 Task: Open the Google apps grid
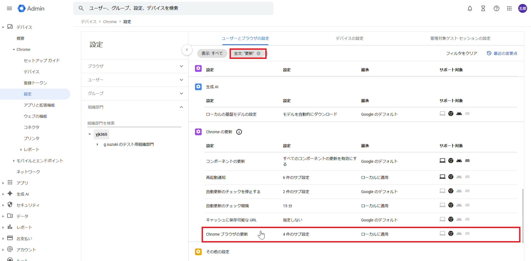[509, 9]
